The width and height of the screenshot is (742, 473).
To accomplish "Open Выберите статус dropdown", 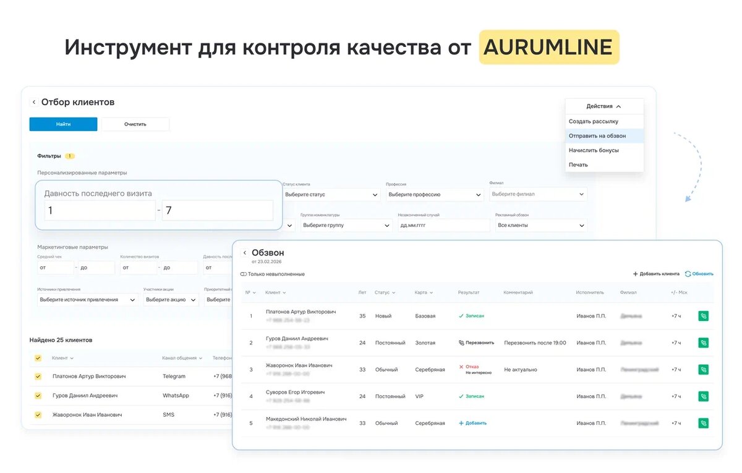I will click(331, 195).
